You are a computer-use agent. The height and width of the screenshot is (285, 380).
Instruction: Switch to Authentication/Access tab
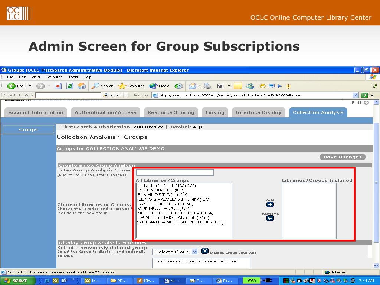(x=106, y=112)
